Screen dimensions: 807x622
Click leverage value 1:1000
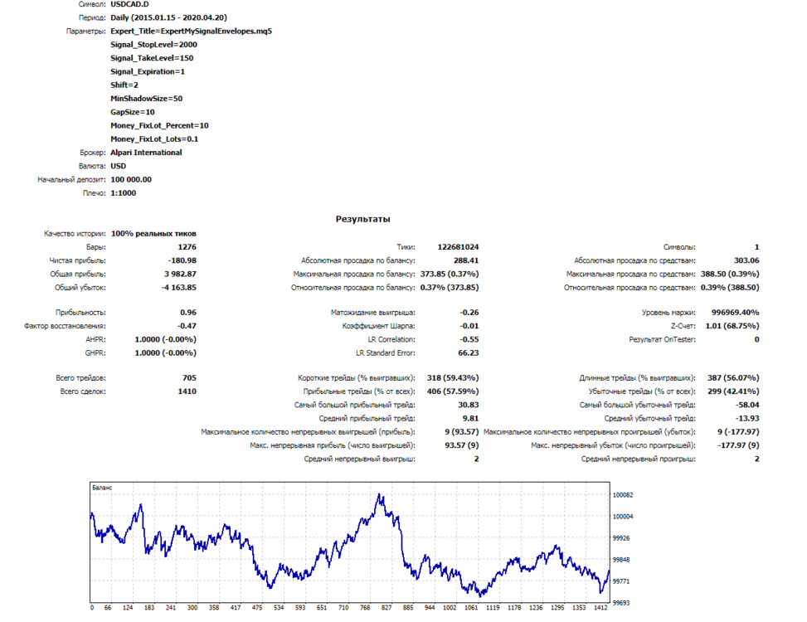123,193
